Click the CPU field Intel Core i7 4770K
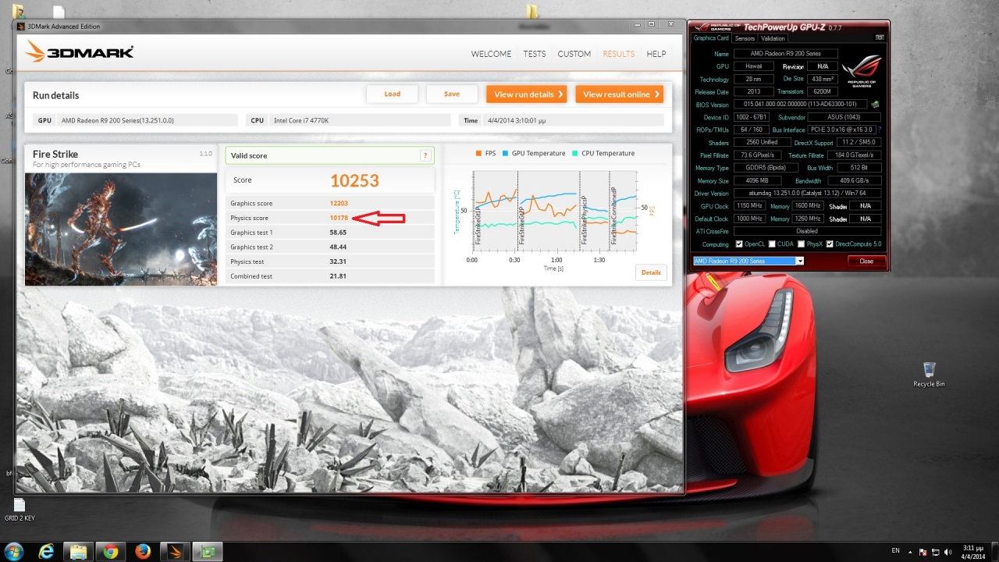Screen dimensions: 999x562 point(348,120)
